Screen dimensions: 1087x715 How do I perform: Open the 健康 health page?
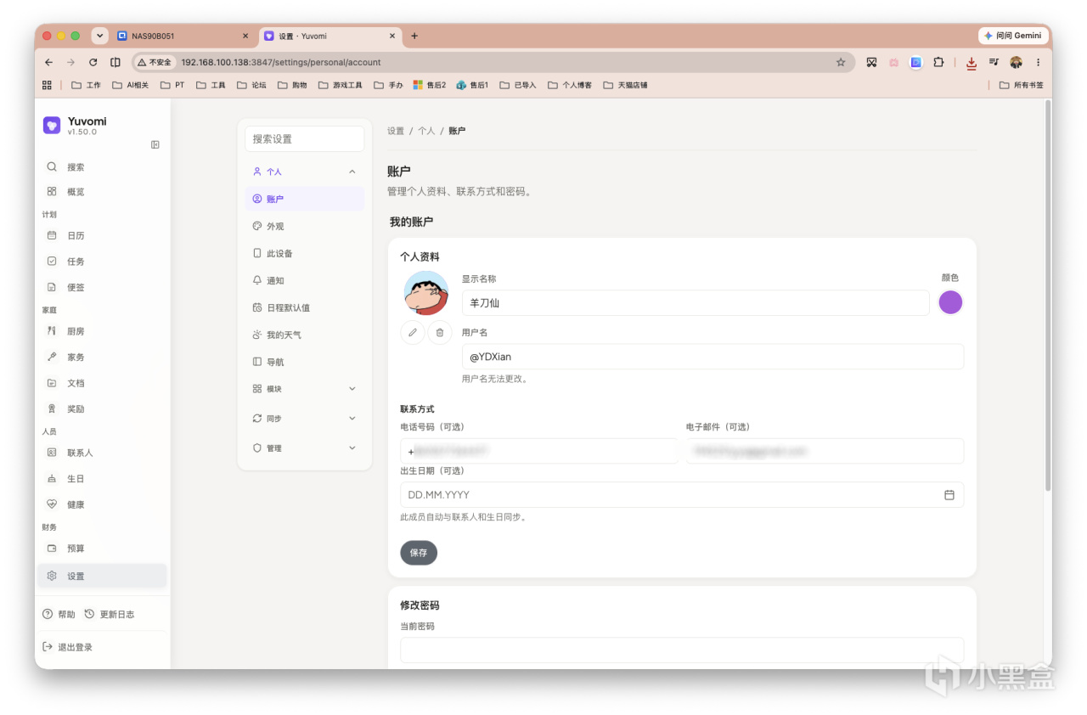(x=102, y=504)
